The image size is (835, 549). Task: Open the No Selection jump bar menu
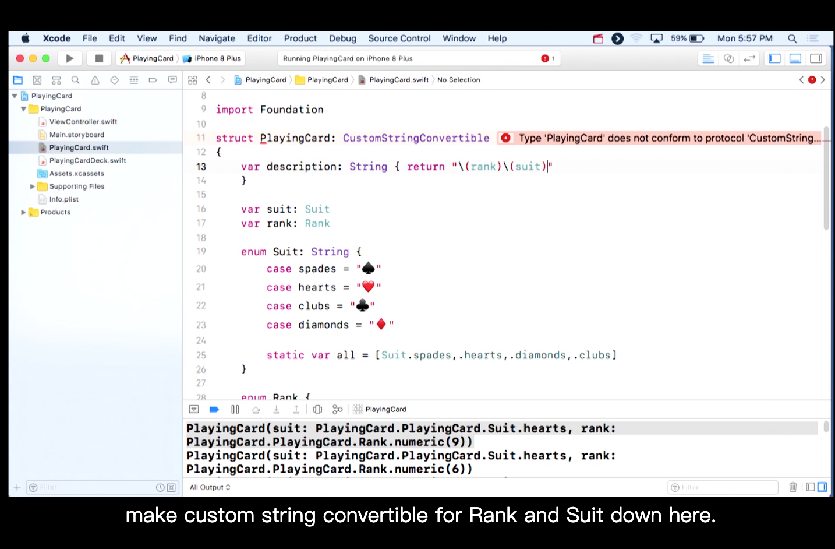(459, 80)
